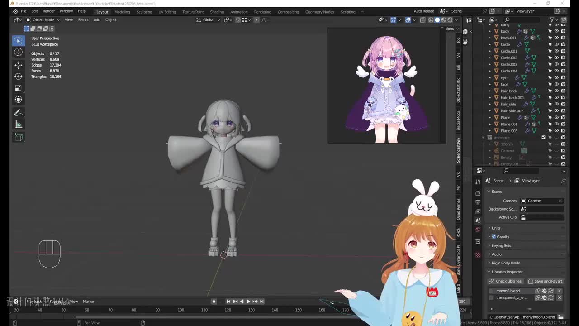Open the Object Mode dropdown
The image size is (579, 326).
(x=43, y=20)
